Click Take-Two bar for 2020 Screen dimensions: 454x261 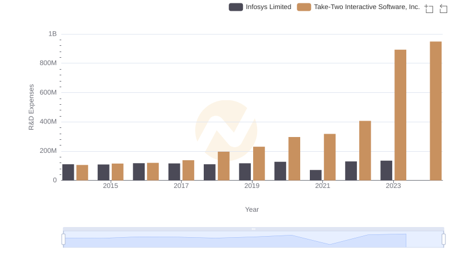point(294,159)
